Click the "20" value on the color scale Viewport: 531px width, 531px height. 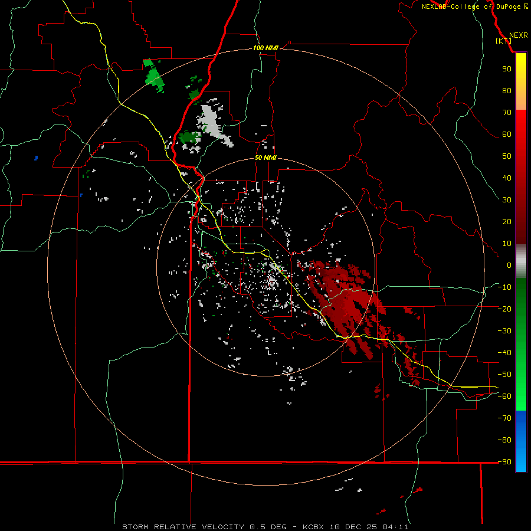click(x=507, y=221)
